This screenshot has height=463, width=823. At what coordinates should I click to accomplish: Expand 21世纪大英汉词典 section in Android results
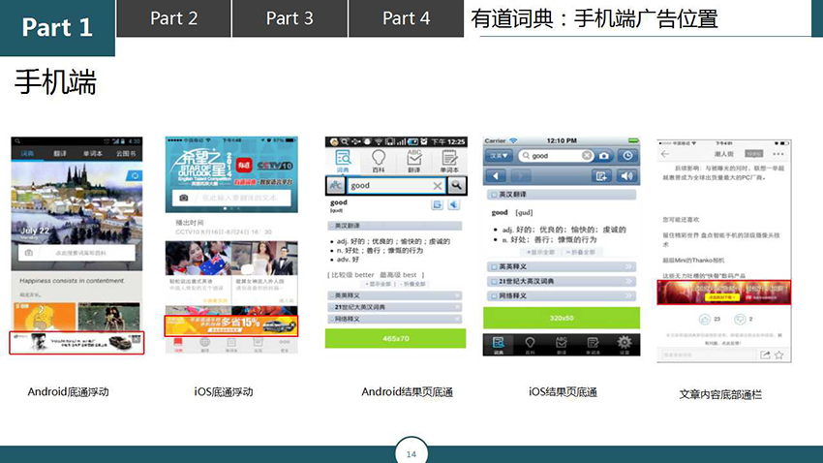tap(395, 307)
